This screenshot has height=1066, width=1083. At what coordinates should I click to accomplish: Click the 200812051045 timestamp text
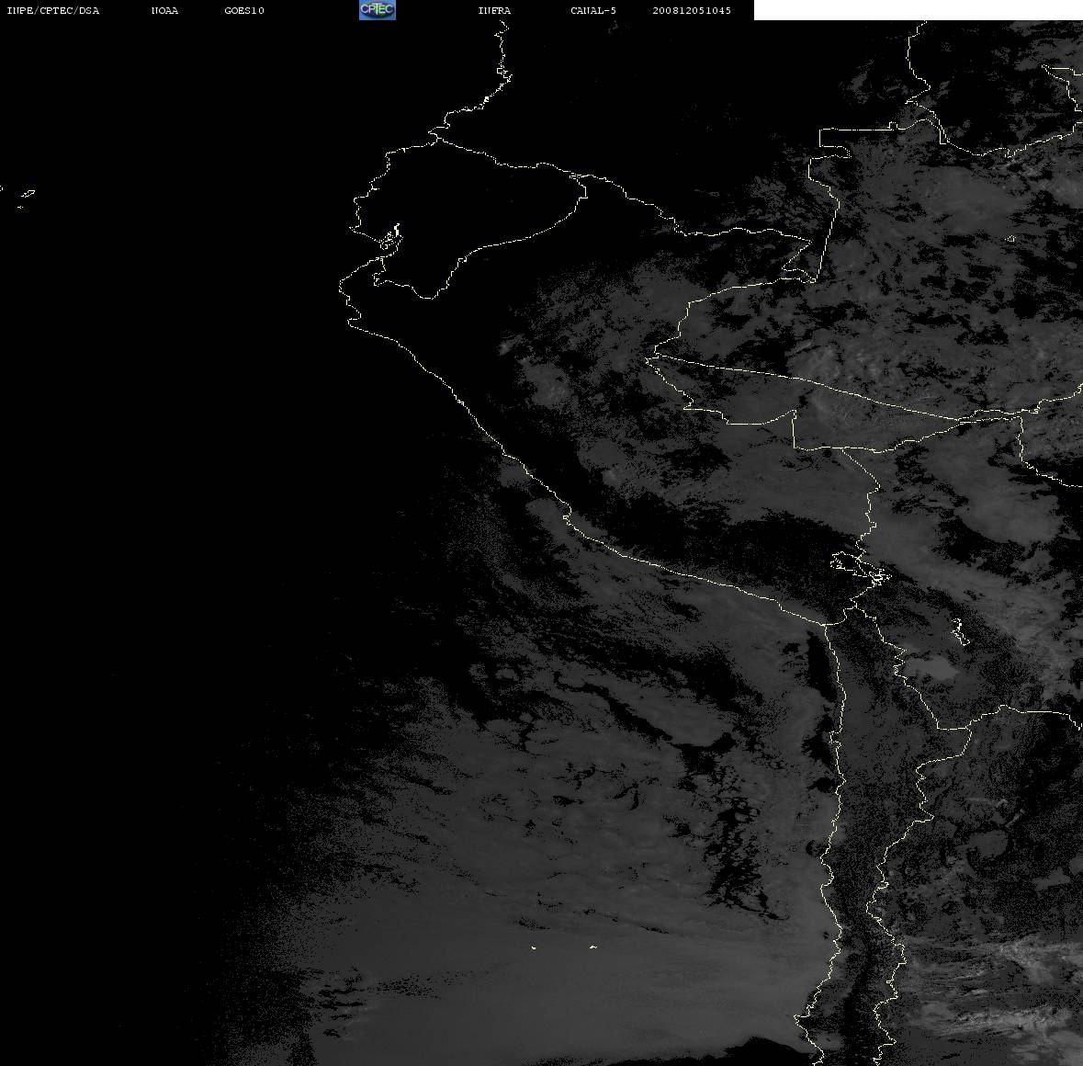point(692,10)
